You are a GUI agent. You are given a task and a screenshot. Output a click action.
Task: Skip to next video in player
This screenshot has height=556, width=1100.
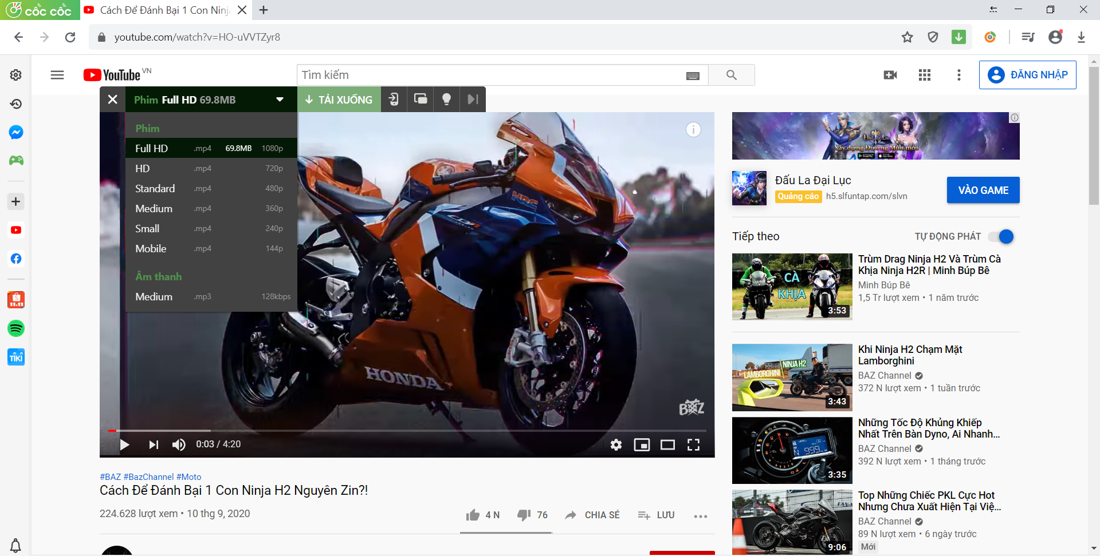click(154, 444)
